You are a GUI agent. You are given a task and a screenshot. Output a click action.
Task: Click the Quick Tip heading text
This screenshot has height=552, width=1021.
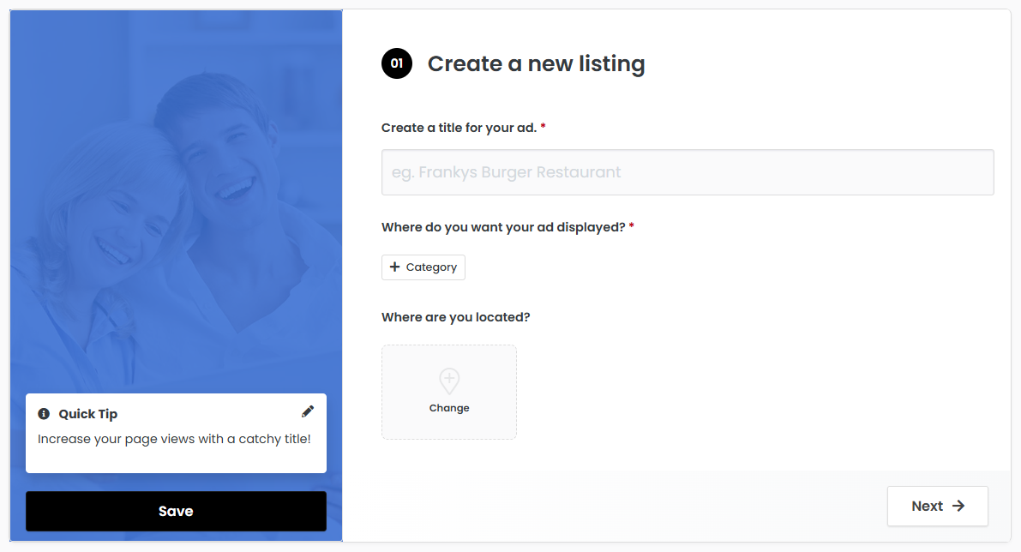pyautogui.click(x=88, y=414)
